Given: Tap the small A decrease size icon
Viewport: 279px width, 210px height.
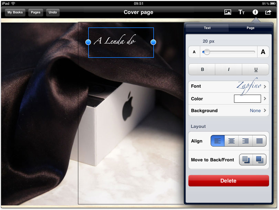Looking at the screenshot, I should (194, 52).
